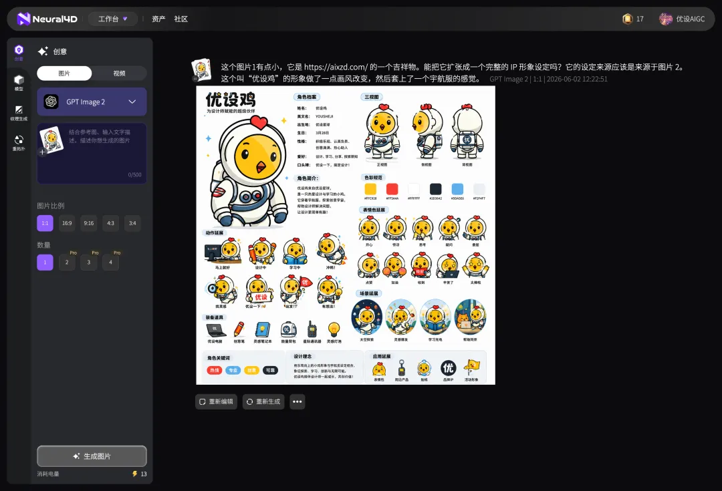Screen dimensions: 722x491
Task: Open the three-dots more options menu
Action: point(297,401)
